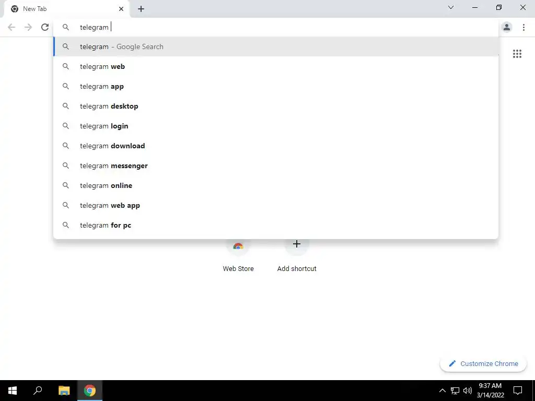535x401 pixels.
Task: Choose the 'telegram download' suggestion
Action: 276,146
